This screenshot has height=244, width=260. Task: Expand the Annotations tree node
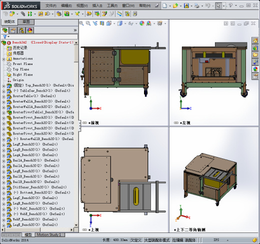click(x=3, y=59)
